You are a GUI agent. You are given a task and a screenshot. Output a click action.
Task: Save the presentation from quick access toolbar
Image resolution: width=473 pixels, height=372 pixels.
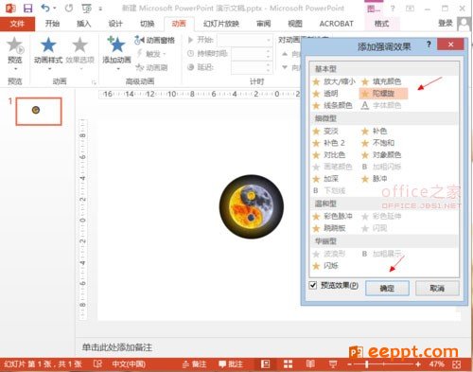27,9
